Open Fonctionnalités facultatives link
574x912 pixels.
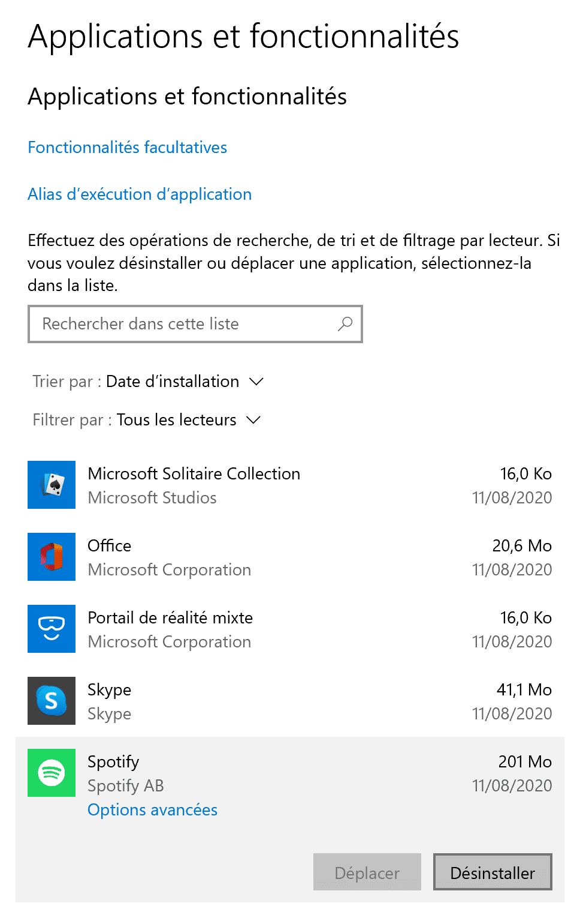pyautogui.click(x=128, y=148)
